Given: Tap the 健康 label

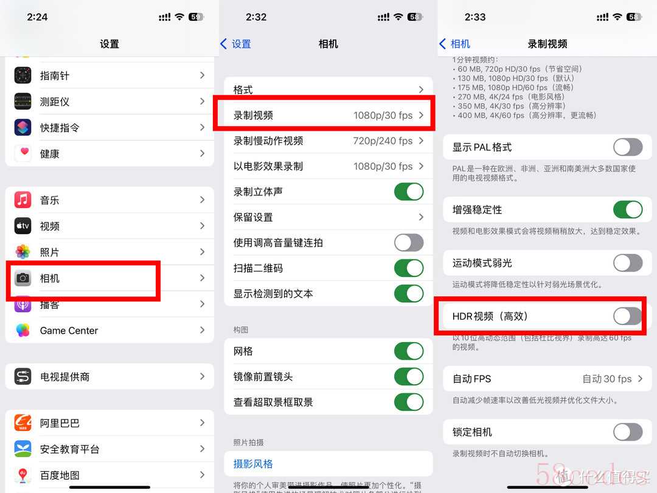Looking at the screenshot, I should point(49,154).
